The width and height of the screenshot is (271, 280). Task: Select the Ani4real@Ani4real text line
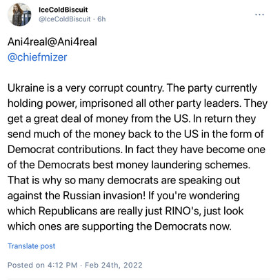(52, 42)
